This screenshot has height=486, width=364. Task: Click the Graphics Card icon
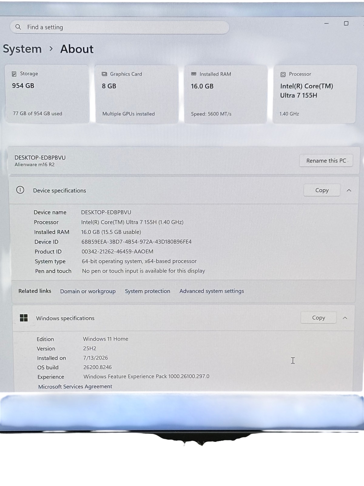pos(104,74)
